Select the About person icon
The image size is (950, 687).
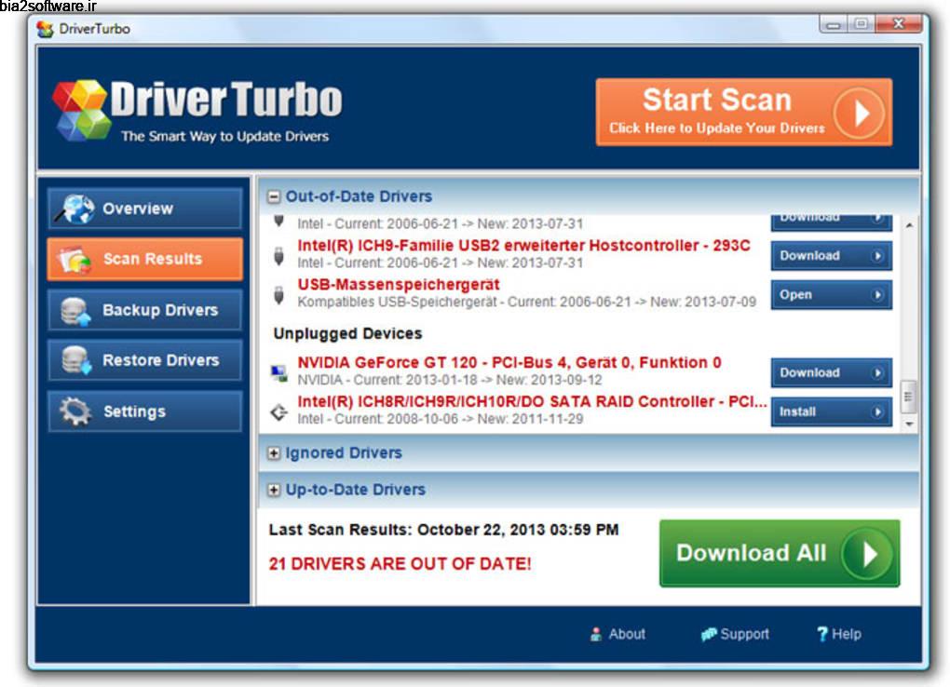coord(595,634)
